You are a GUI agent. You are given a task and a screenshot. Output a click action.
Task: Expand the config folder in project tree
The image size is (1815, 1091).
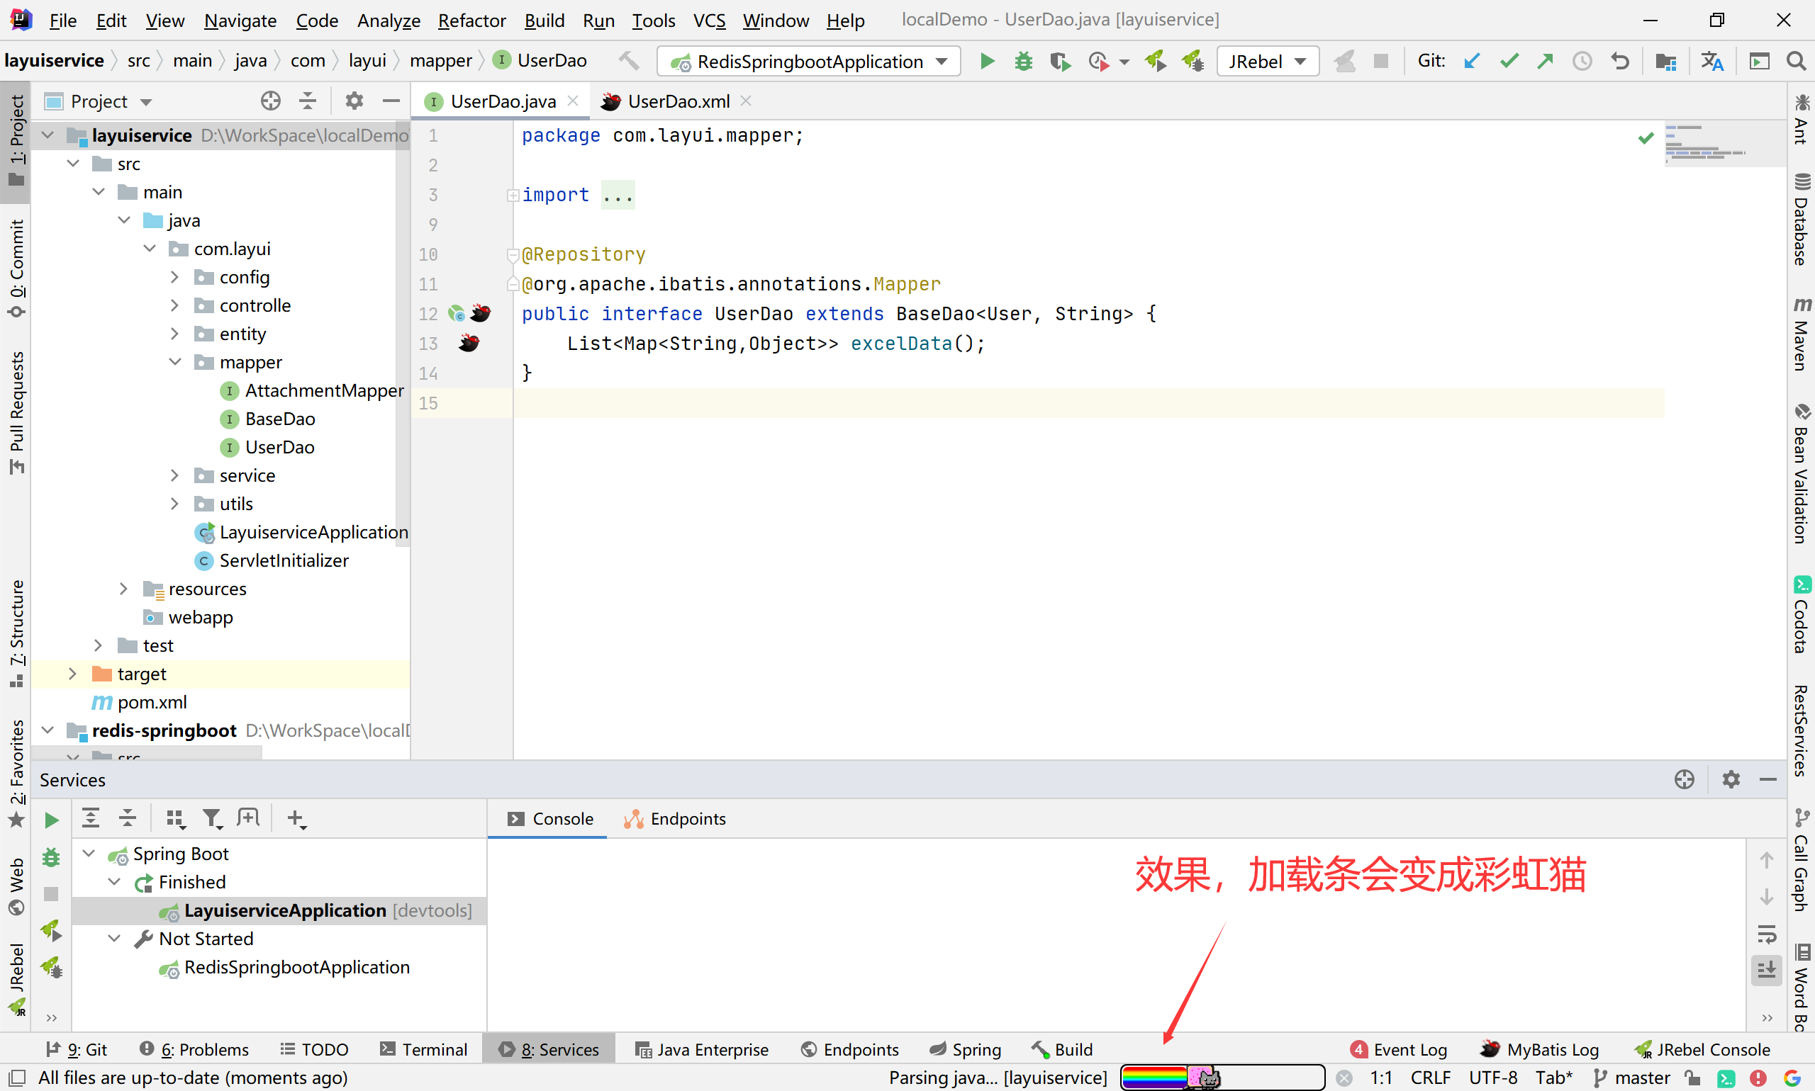click(x=174, y=277)
